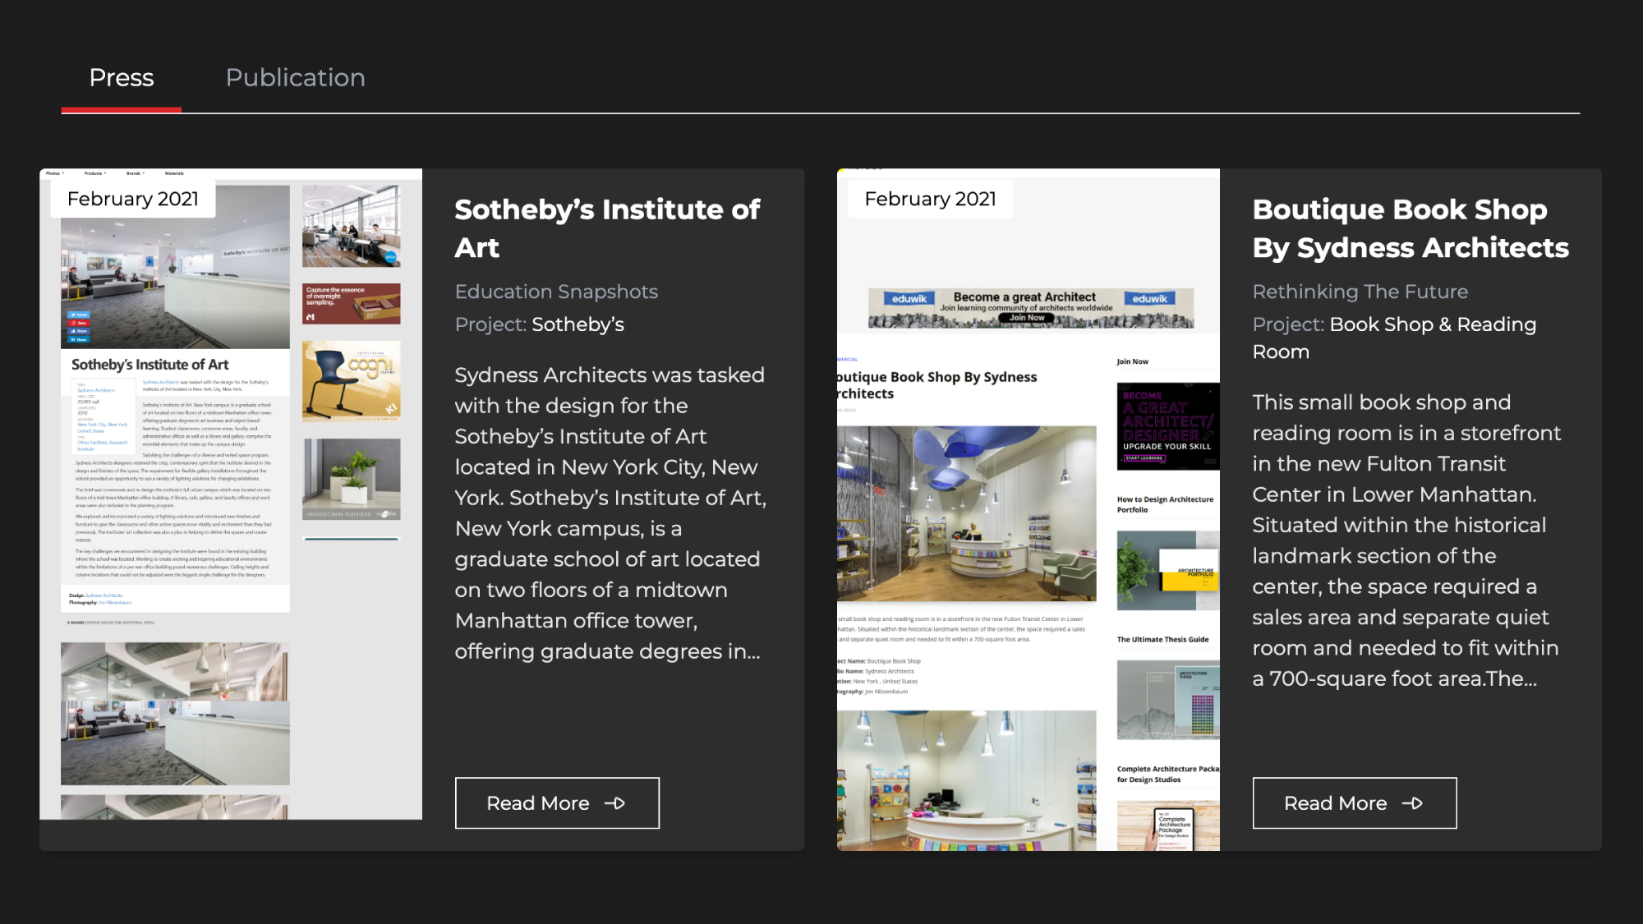The image size is (1643, 924).
Task: Click the Become A Great Architect/Designer purple ad
Action: 1167,426
